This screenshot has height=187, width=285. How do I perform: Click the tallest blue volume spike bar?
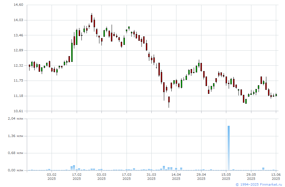click(x=229, y=148)
